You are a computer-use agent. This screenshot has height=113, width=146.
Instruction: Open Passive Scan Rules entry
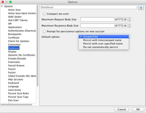18,94
